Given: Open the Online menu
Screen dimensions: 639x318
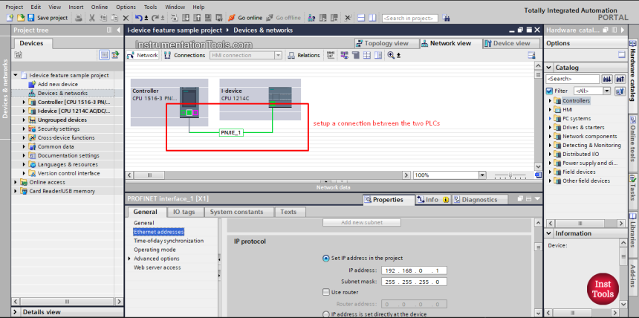Looking at the screenshot, I should (x=100, y=7).
